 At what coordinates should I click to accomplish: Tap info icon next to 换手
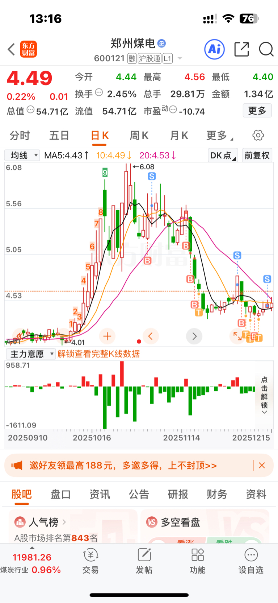pos(99,92)
